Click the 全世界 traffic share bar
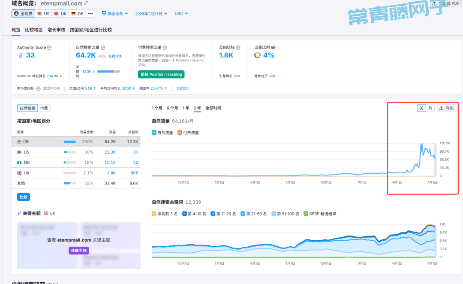 pos(70,142)
